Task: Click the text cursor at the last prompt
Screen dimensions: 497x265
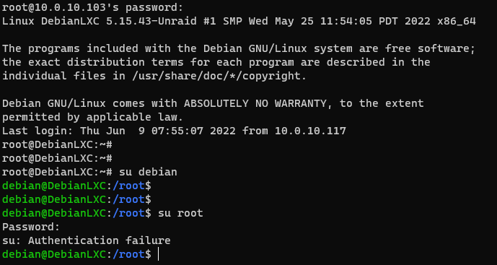Action: [x=158, y=254]
